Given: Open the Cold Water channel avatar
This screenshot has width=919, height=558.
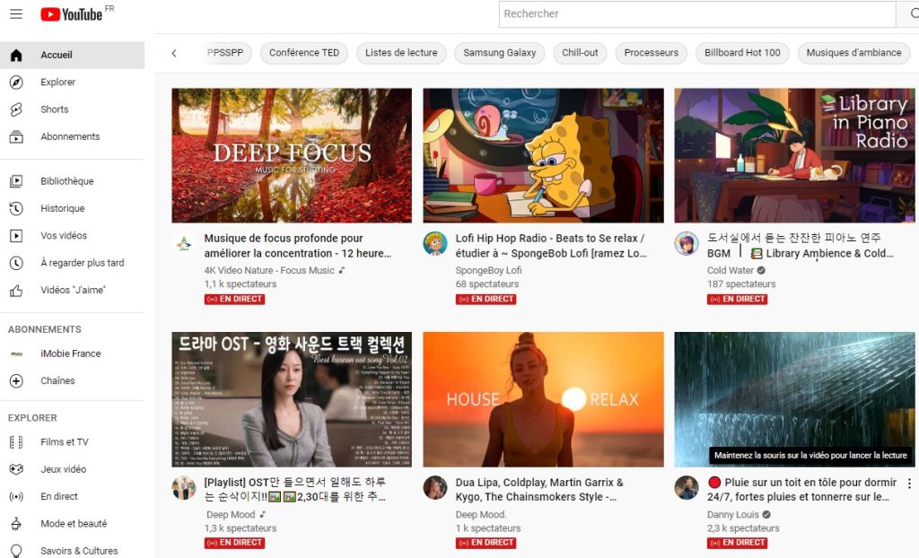Looking at the screenshot, I should (x=687, y=243).
